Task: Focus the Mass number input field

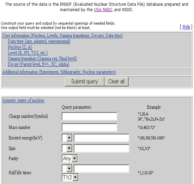Action: [x=89, y=127]
